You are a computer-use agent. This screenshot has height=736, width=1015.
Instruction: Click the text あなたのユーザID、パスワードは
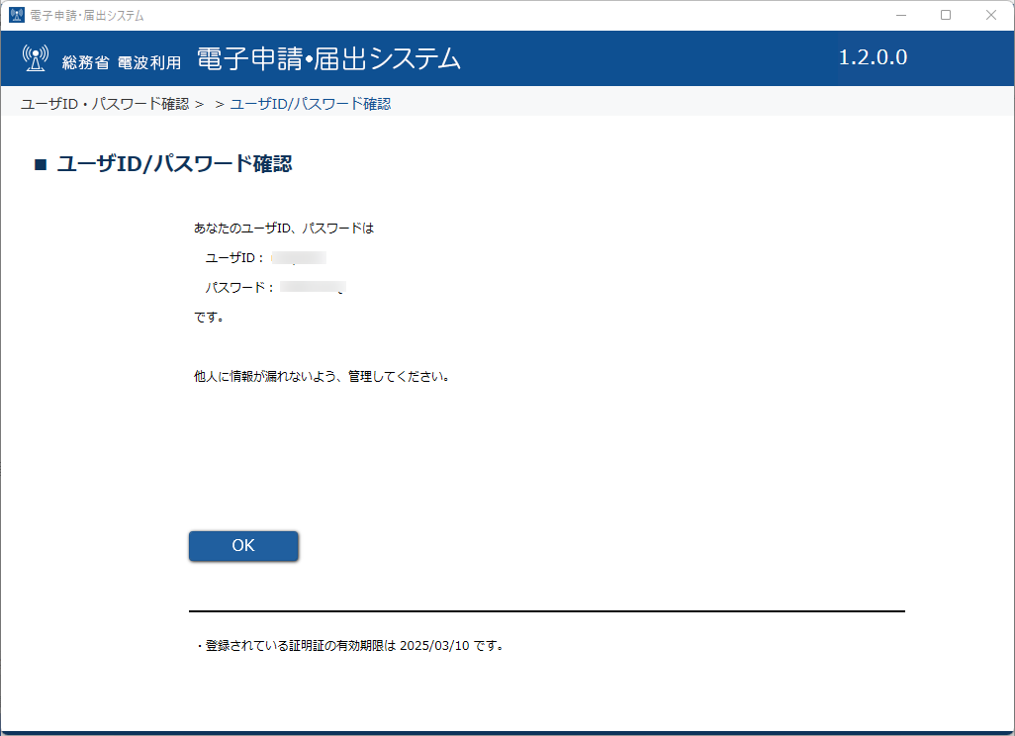click(x=284, y=229)
